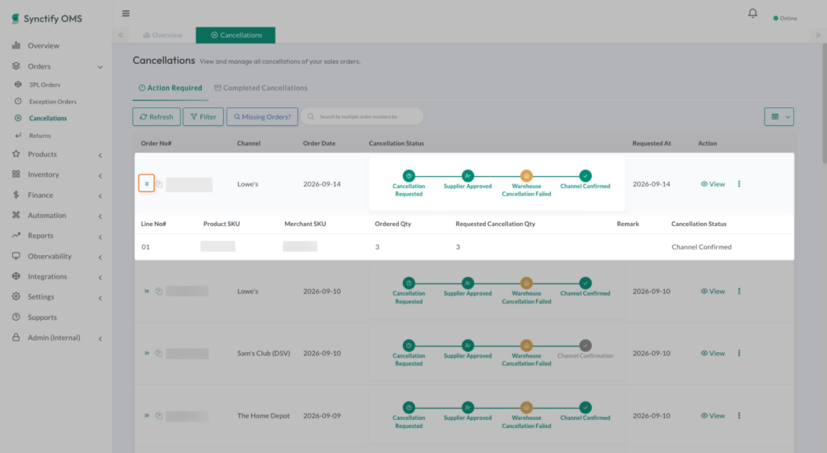
Task: Switch to Completed Cancellations tab
Action: click(x=261, y=88)
